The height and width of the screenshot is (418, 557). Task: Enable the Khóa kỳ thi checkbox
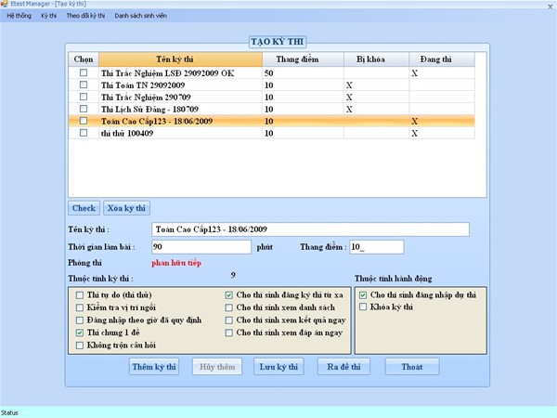coord(363,307)
